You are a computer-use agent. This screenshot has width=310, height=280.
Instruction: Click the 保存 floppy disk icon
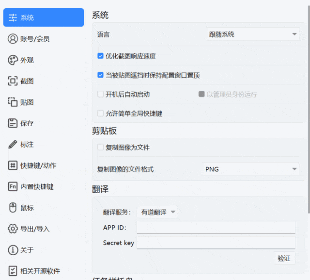click(x=13, y=123)
